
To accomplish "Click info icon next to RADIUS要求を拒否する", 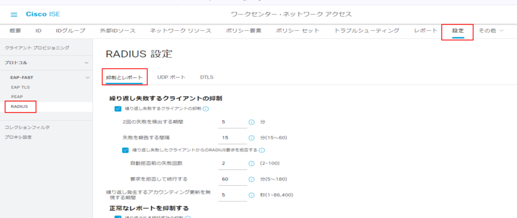I will [x=262, y=150].
